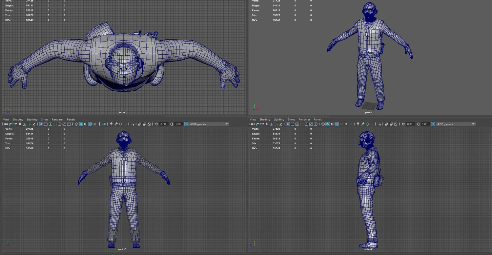Open Panels menu in side view panel
Viewport: 492px width, 255px height.
318,119
